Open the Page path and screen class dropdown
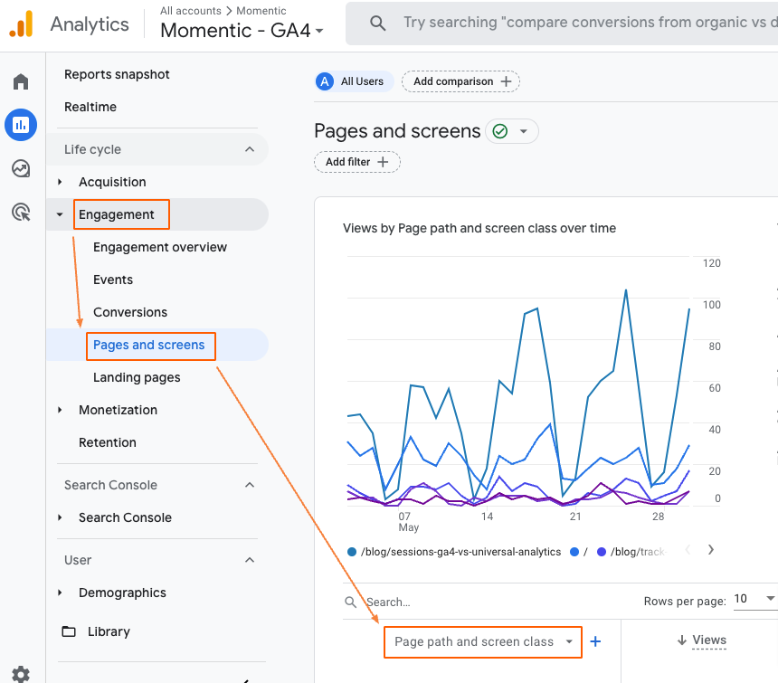 483,641
